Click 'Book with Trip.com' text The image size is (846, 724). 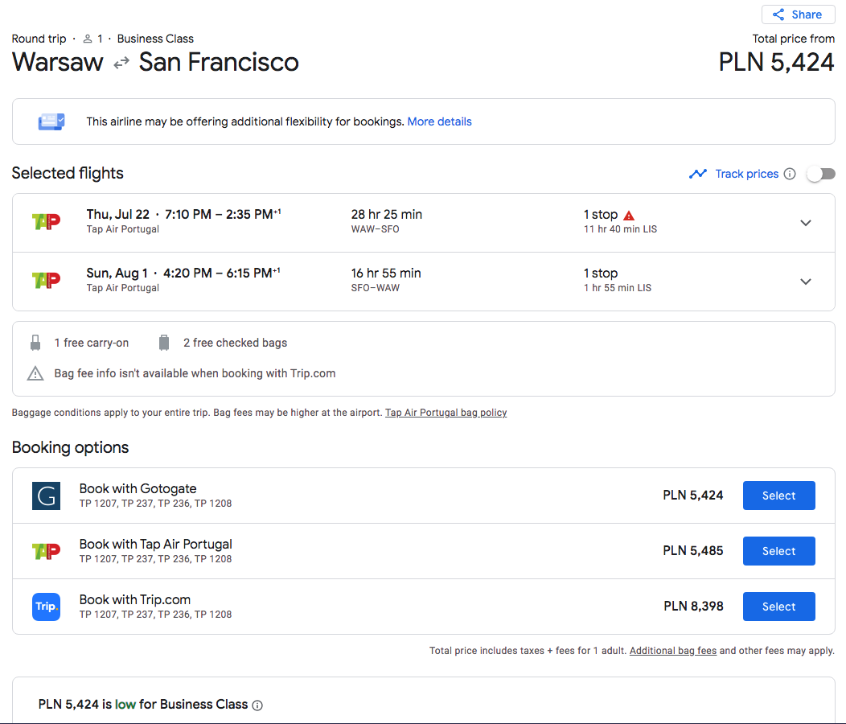pyautogui.click(x=135, y=600)
